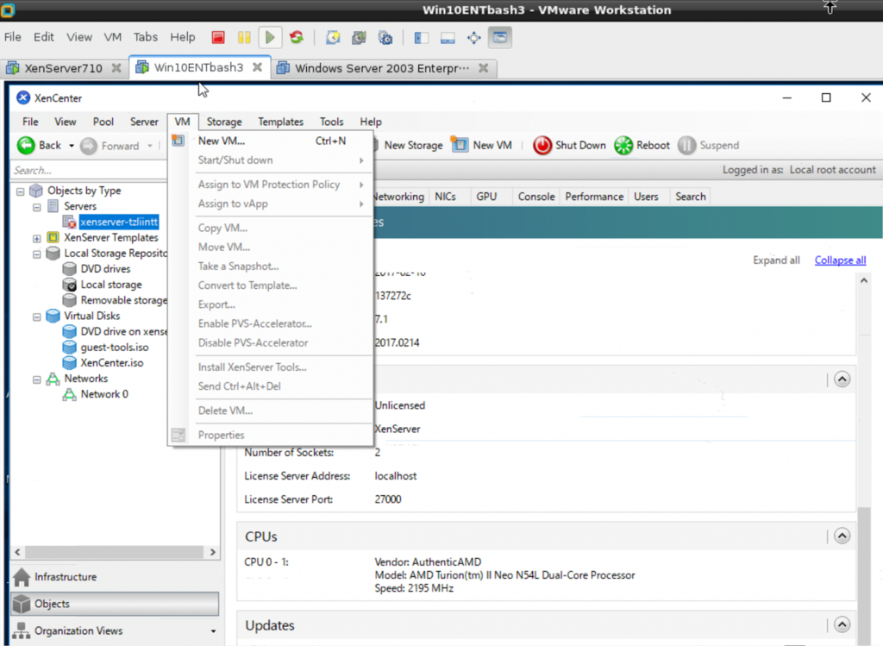This screenshot has width=883, height=646.
Task: Collapse the Virtual Disks node
Action: [x=37, y=317]
